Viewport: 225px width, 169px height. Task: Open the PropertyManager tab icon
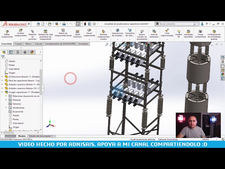[11, 52]
